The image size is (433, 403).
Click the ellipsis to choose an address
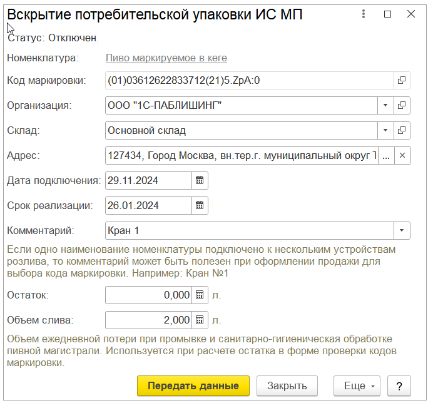pos(386,155)
